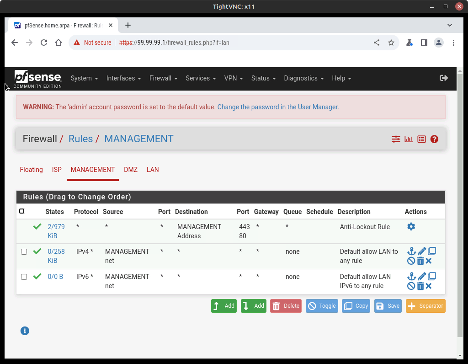
Task: Switch to the Floating tab
Action: (32, 170)
